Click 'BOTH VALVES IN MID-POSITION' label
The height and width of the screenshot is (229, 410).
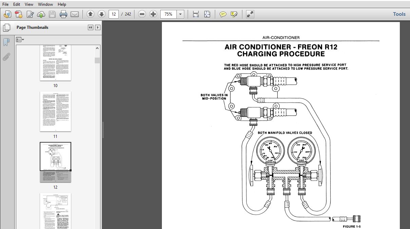click(x=214, y=97)
